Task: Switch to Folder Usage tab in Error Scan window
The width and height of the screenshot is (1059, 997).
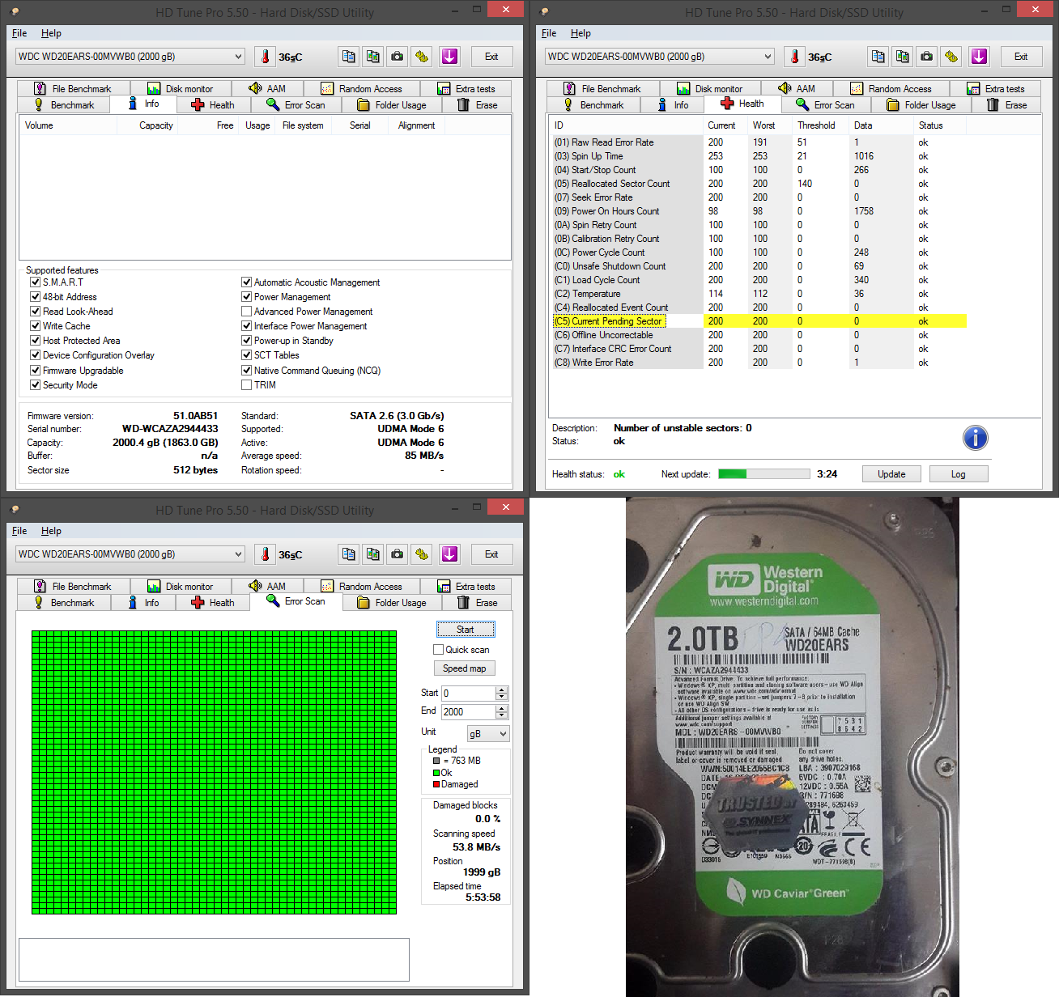Action: tap(392, 603)
